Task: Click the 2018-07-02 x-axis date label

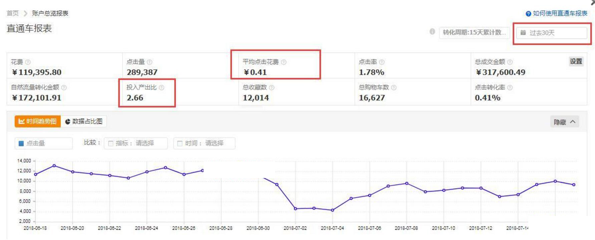Action: [x=295, y=228]
